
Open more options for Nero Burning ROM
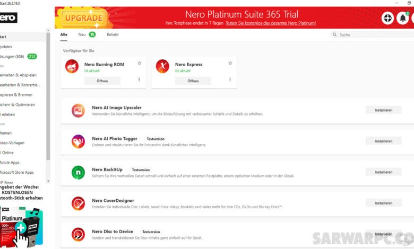tap(139, 79)
